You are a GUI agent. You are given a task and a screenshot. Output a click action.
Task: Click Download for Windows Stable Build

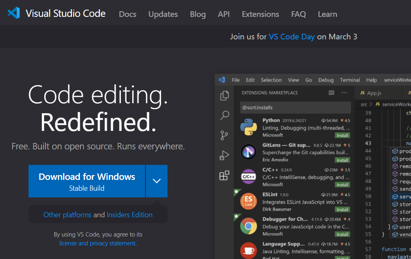(x=87, y=181)
